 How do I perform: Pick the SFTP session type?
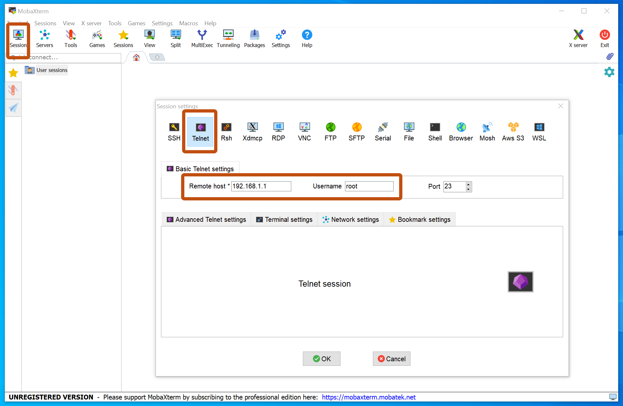(357, 132)
